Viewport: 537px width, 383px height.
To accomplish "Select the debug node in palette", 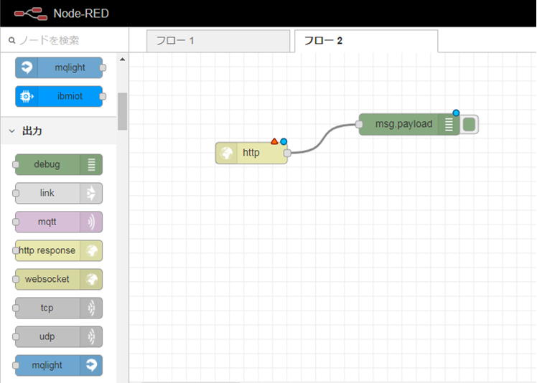I will click(59, 165).
